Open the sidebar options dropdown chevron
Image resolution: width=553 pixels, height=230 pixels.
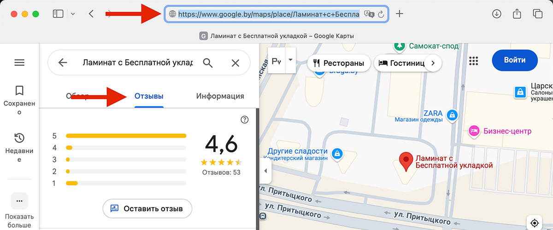coord(73,14)
